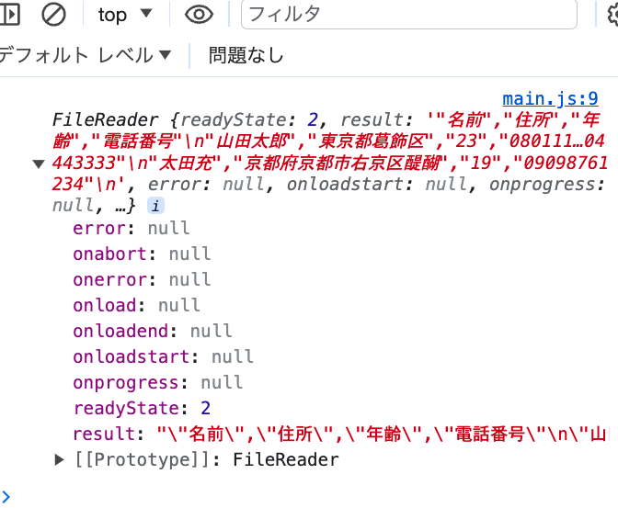Viewport: 618px width, 508px height.
Task: Open the top context dropdown
Action: [125, 15]
